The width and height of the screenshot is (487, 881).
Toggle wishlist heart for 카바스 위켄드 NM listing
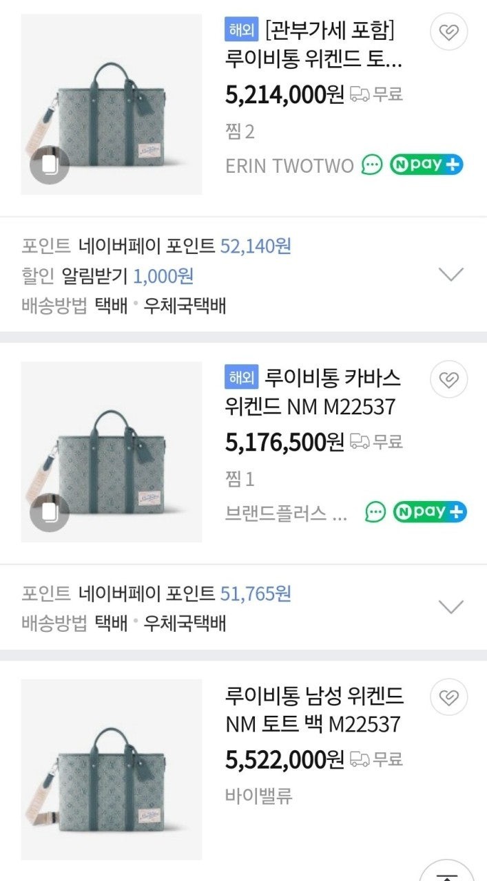coord(449,379)
